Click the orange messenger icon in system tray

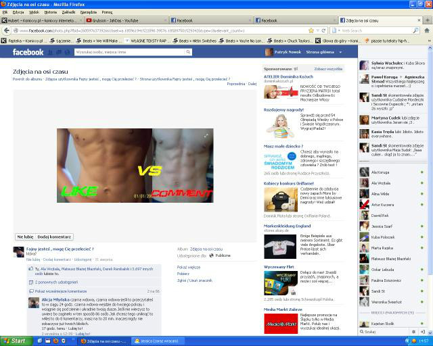tap(414, 341)
